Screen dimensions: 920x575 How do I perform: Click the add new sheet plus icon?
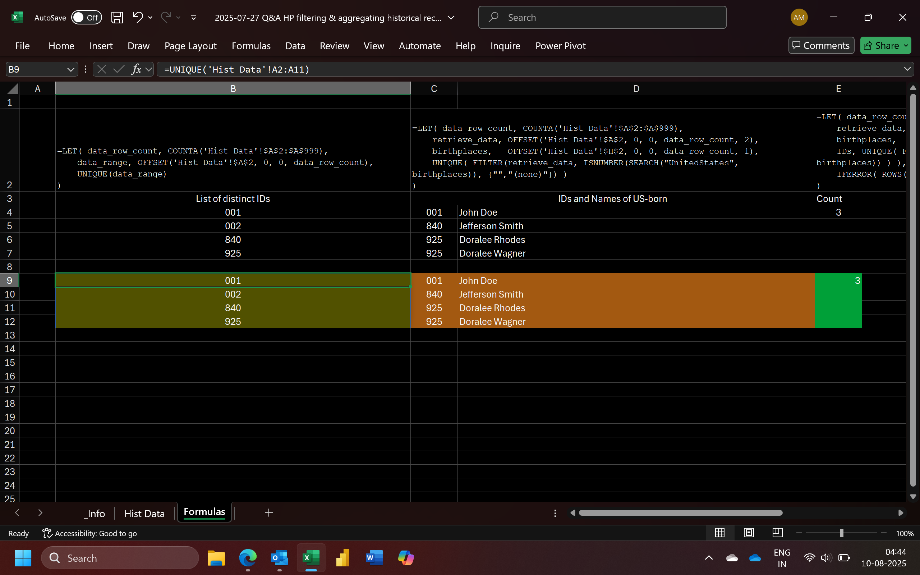[x=268, y=513]
